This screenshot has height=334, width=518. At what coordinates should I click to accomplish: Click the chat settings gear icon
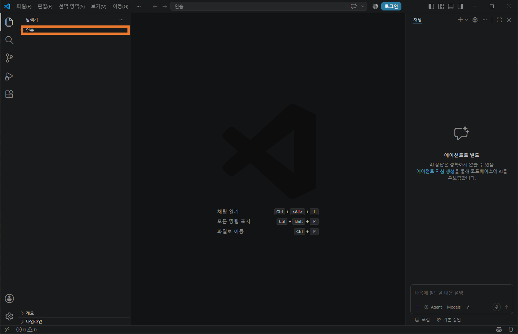475,20
